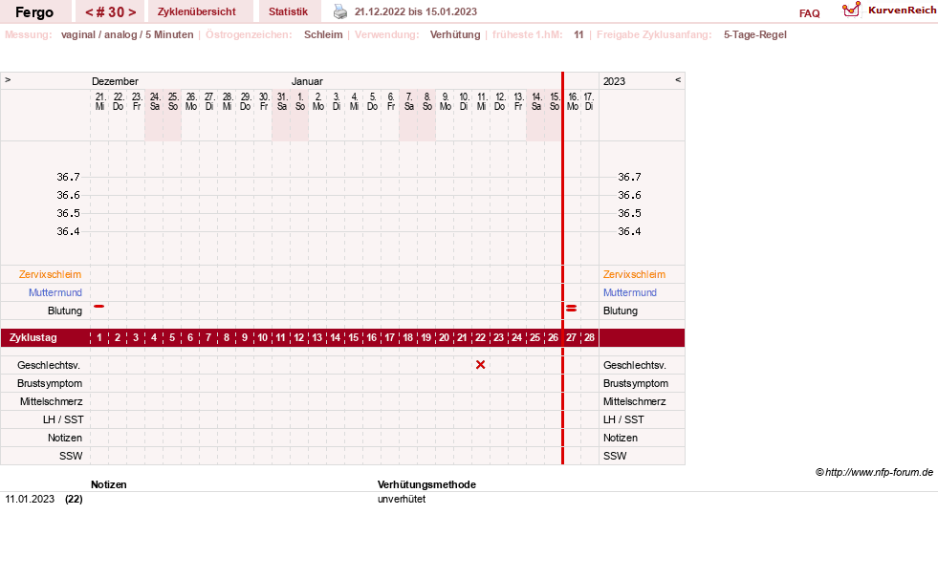This screenshot has width=938, height=579.
Task: Click the printer icon
Action: 339,11
